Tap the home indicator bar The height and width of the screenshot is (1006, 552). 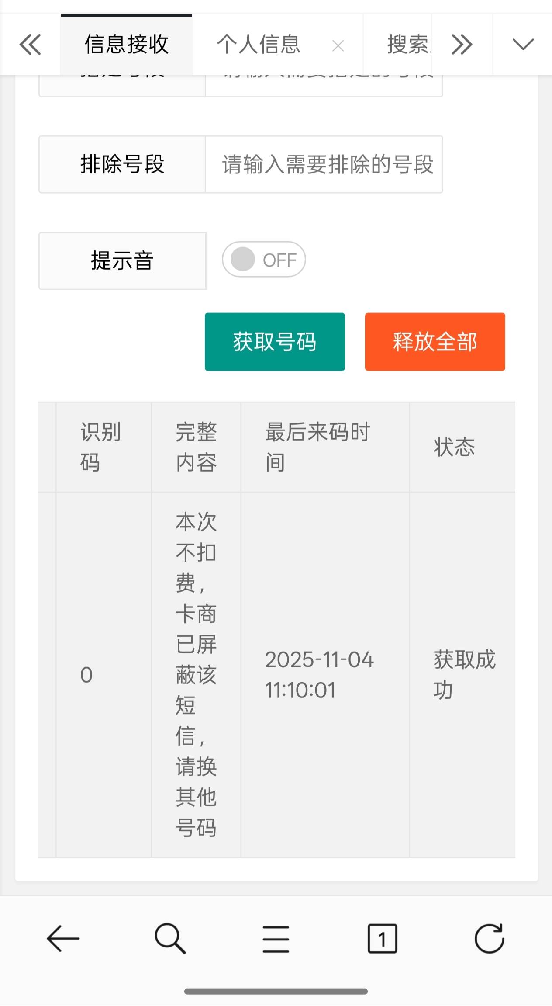(276, 991)
